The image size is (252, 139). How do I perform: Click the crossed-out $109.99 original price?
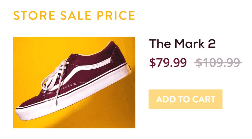218,63
